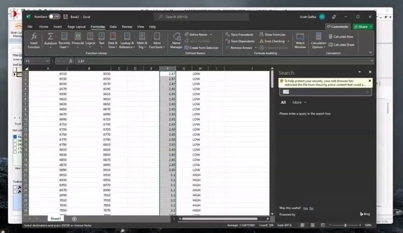Collapse the ribbon with the chevron
Viewport: 403px width, 233px height.
370,52
